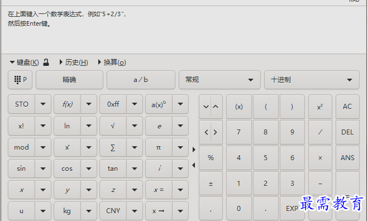Click the x^y power button
Screen dimensions: 368x221
320,107
